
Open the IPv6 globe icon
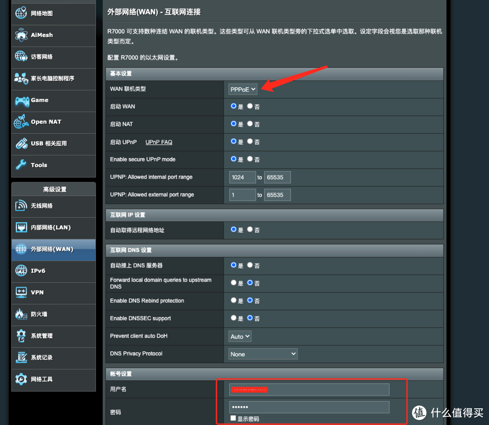tap(21, 271)
